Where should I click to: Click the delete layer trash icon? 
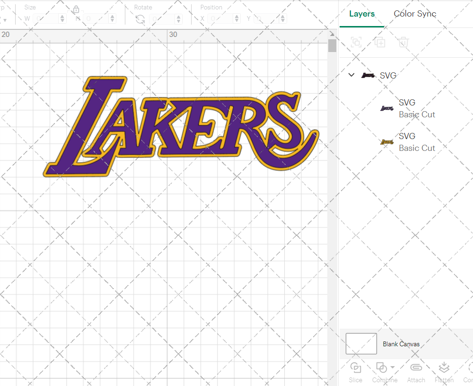click(403, 42)
